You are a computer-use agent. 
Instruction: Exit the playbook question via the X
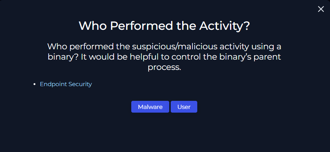pyautogui.click(x=321, y=9)
